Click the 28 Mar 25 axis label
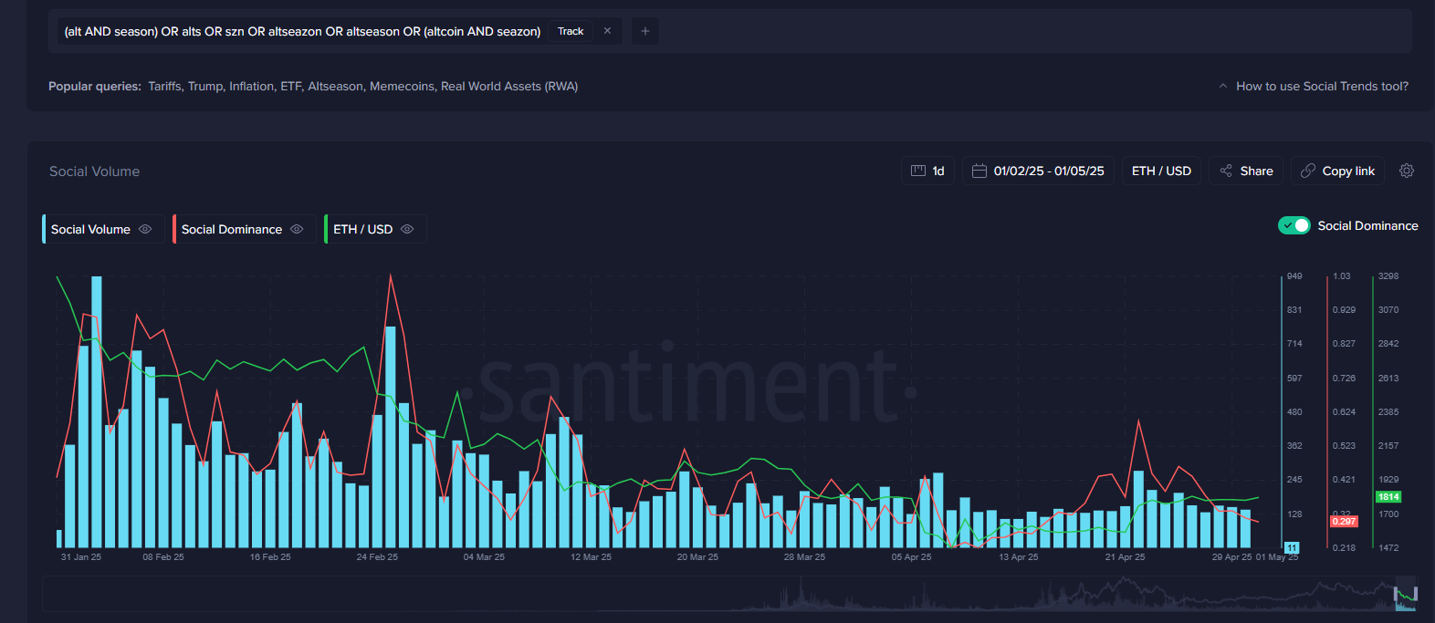1435x623 pixels. click(804, 556)
